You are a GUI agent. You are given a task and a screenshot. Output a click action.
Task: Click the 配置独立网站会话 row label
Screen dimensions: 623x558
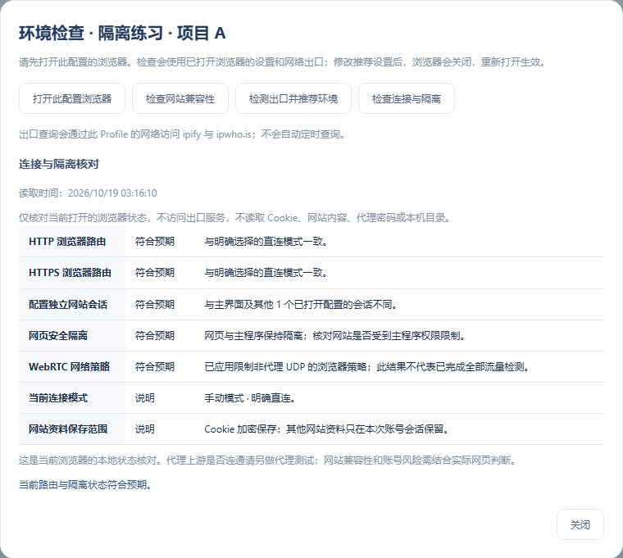click(68, 305)
